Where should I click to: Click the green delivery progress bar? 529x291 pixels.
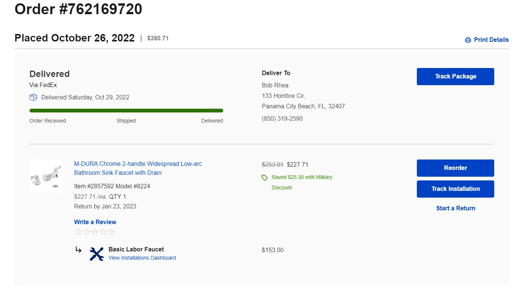click(126, 111)
